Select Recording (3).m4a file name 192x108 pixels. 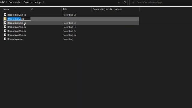(x=16, y=23)
